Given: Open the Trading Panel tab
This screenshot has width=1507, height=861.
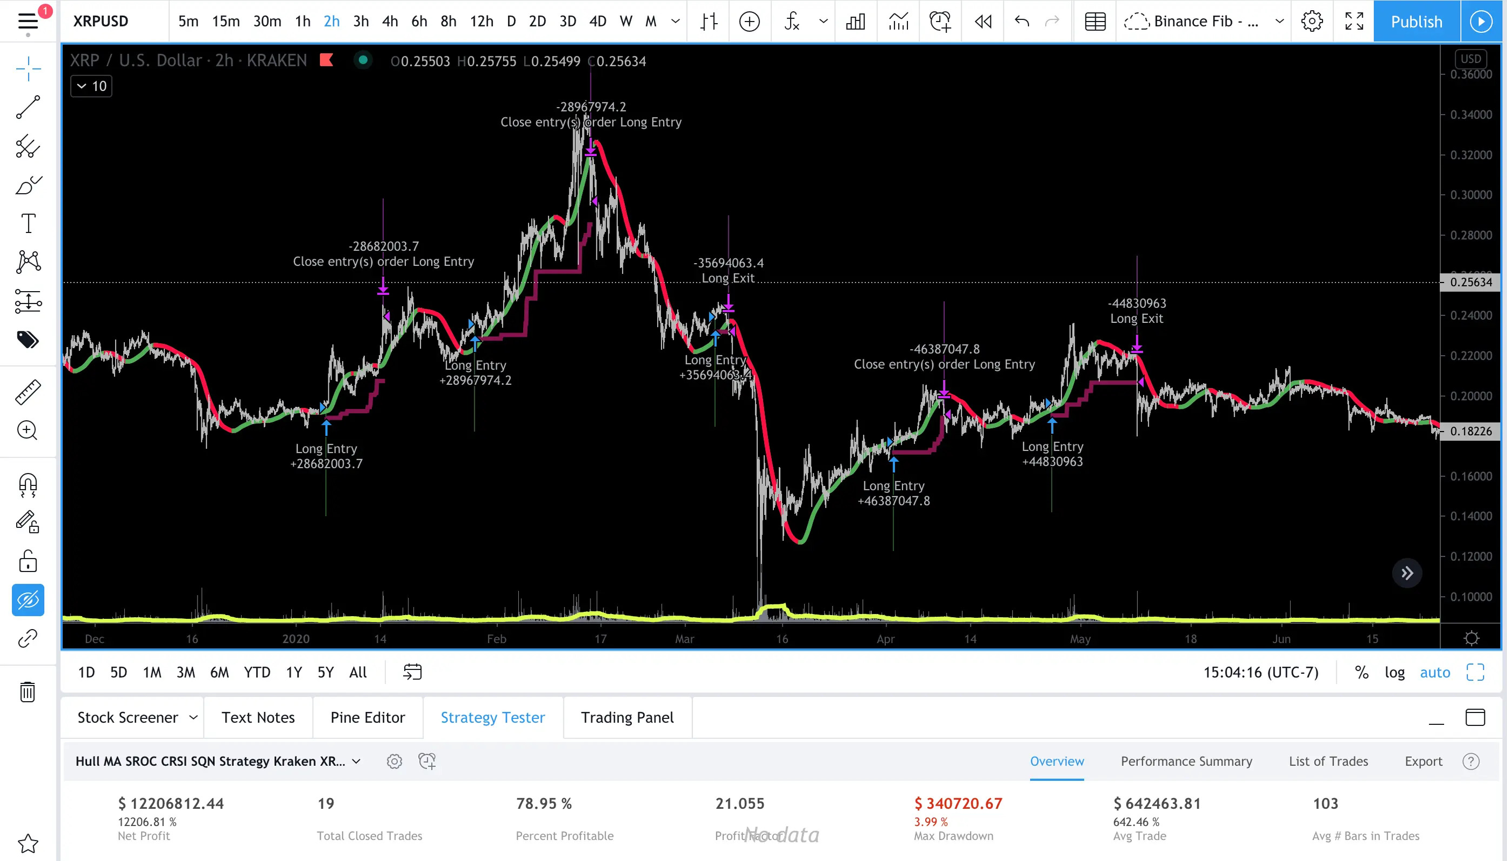Looking at the screenshot, I should click(x=627, y=717).
